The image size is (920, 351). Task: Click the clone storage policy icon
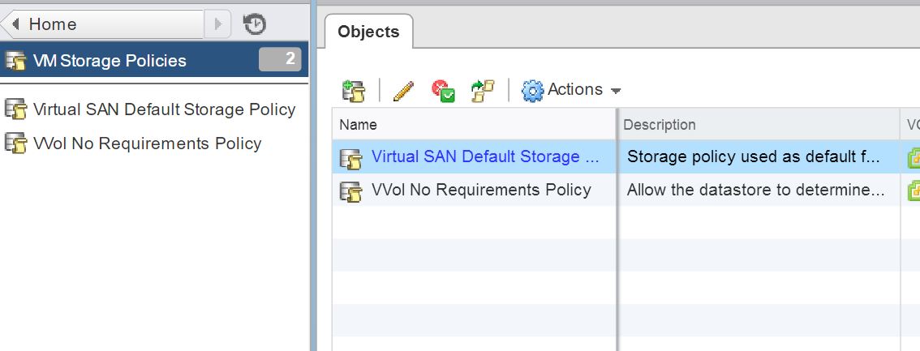click(482, 91)
